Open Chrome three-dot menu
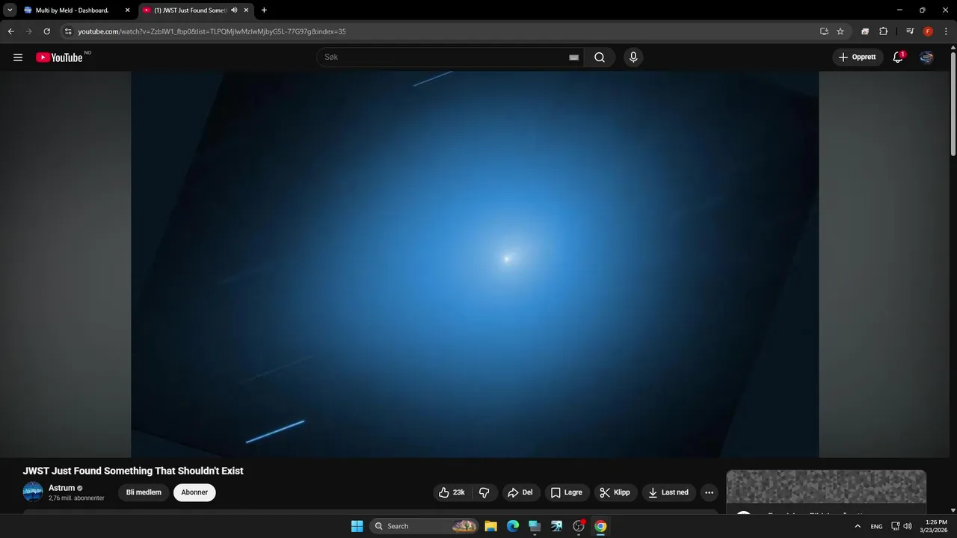The image size is (957, 538). [946, 31]
